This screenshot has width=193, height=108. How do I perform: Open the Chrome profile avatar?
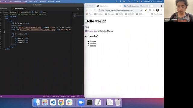(157, 10)
